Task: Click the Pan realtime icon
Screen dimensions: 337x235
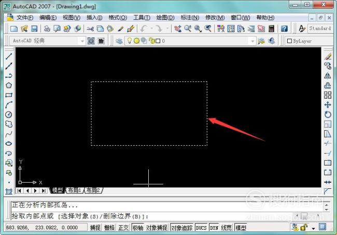Action: [177, 29]
